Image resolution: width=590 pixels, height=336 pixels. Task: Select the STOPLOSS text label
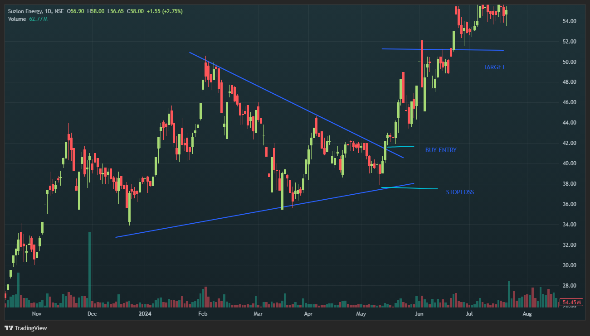459,192
